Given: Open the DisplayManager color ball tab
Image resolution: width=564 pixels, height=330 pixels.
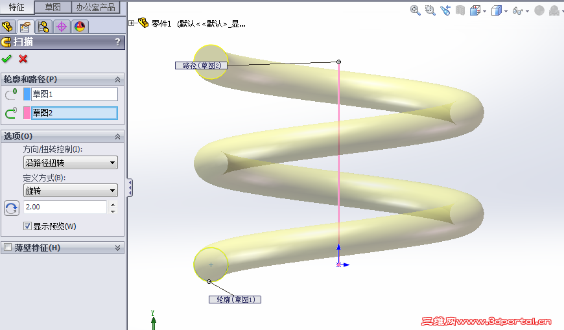Looking at the screenshot, I should point(80,27).
